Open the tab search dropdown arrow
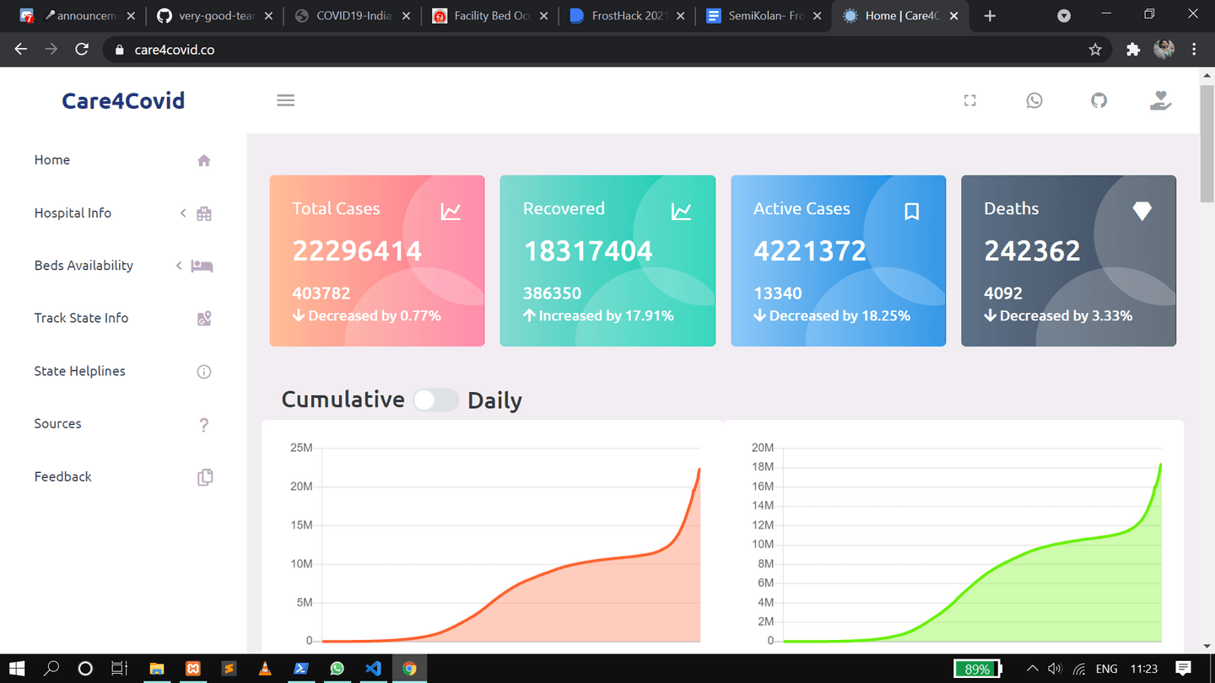Image resolution: width=1215 pixels, height=683 pixels. pos(1065,16)
